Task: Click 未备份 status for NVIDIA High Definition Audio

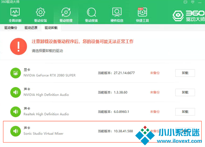Action: (155, 92)
